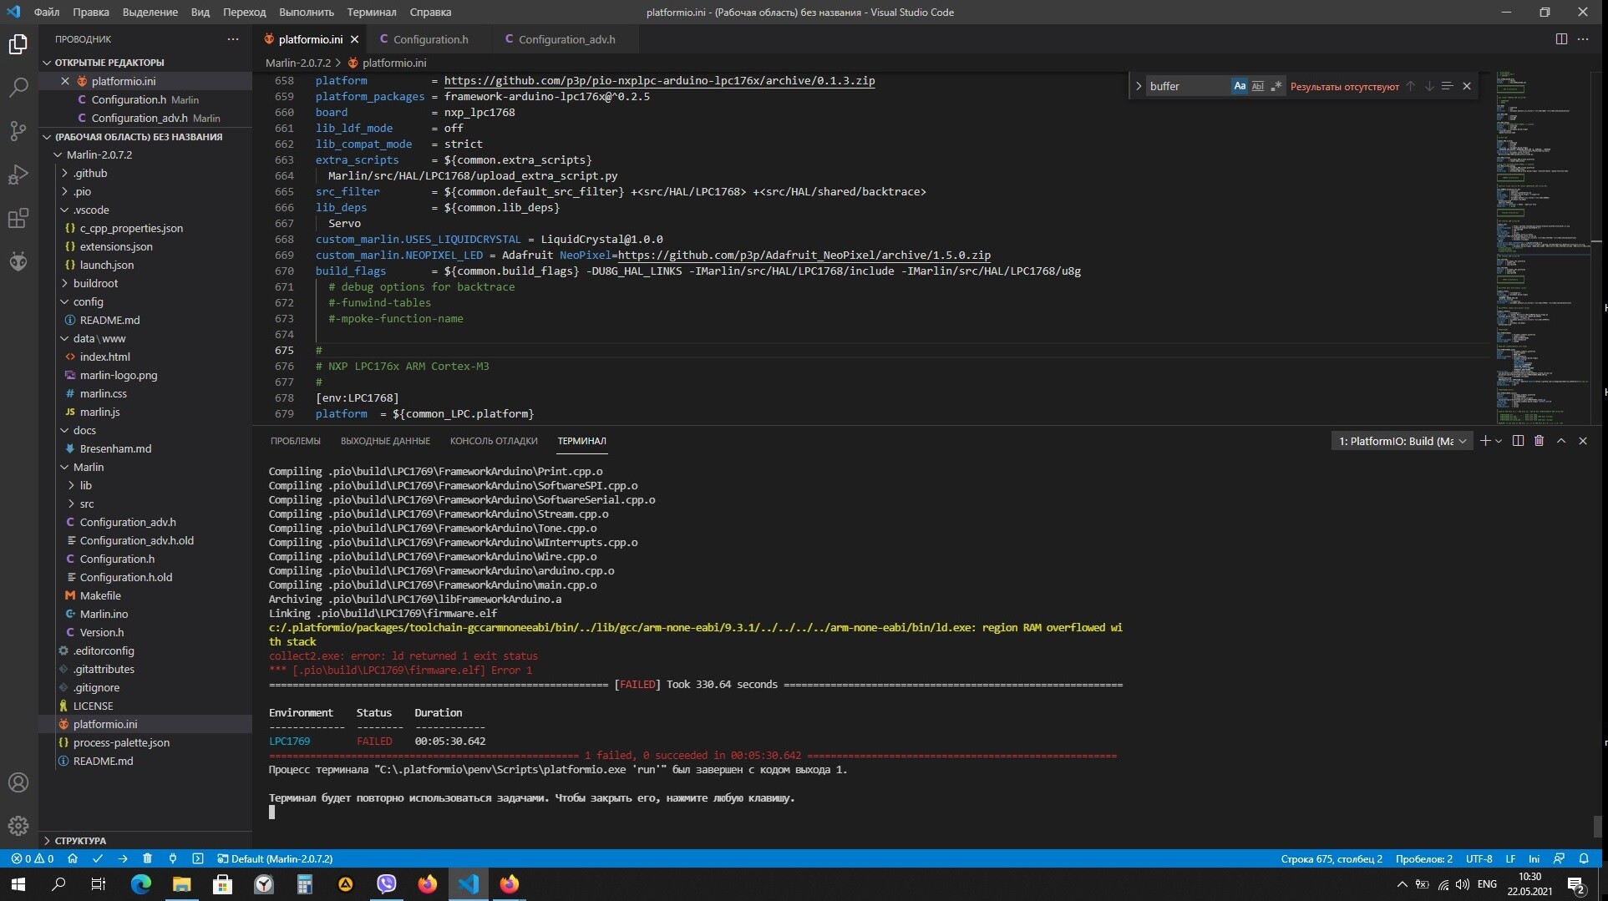The image size is (1608, 901).
Task: Expand the replace field in find widget
Action: 1138,86
